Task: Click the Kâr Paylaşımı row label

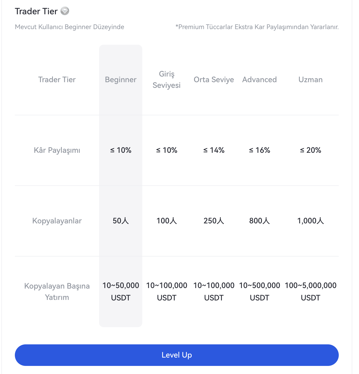Action: (57, 150)
